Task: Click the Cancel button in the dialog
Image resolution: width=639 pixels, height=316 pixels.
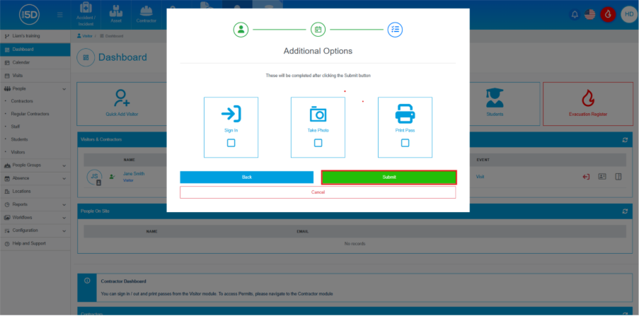Action: click(318, 192)
